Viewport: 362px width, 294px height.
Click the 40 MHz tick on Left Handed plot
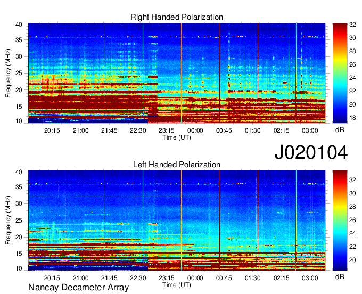pos(19,172)
